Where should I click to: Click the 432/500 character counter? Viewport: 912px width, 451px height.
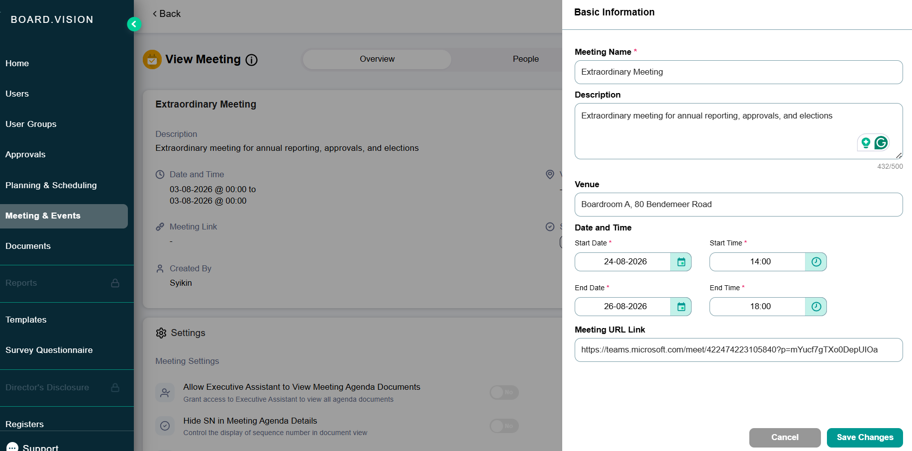tap(890, 166)
